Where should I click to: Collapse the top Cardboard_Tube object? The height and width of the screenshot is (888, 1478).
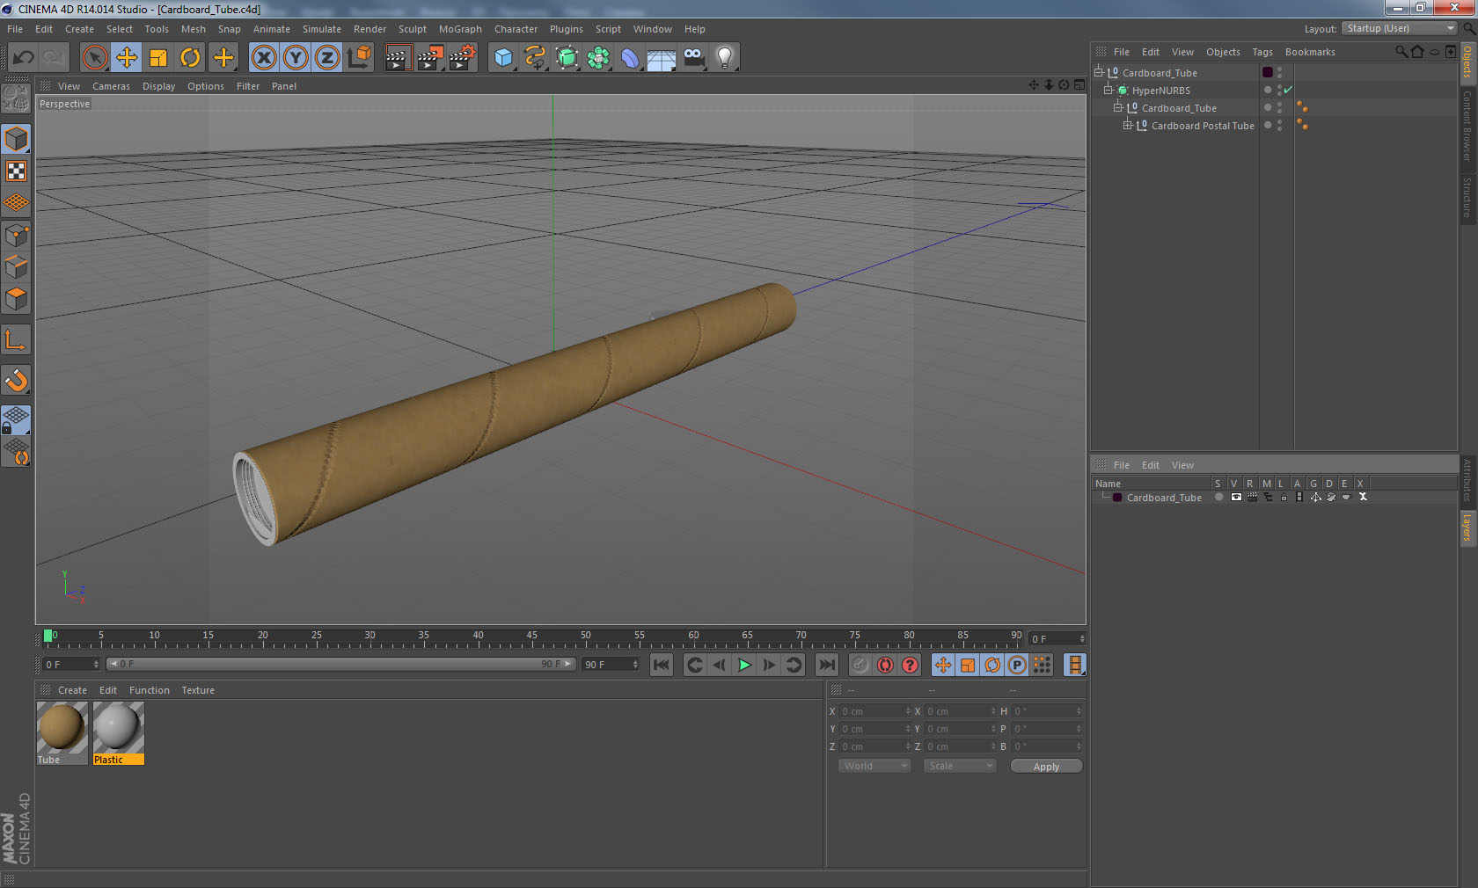[x=1098, y=72]
